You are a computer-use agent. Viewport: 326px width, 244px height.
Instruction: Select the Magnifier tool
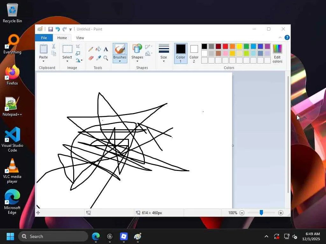[106, 58]
